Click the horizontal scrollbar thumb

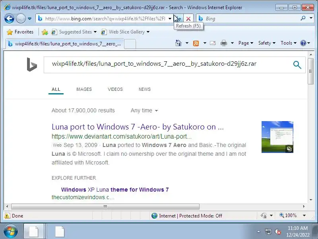coord(105,206)
